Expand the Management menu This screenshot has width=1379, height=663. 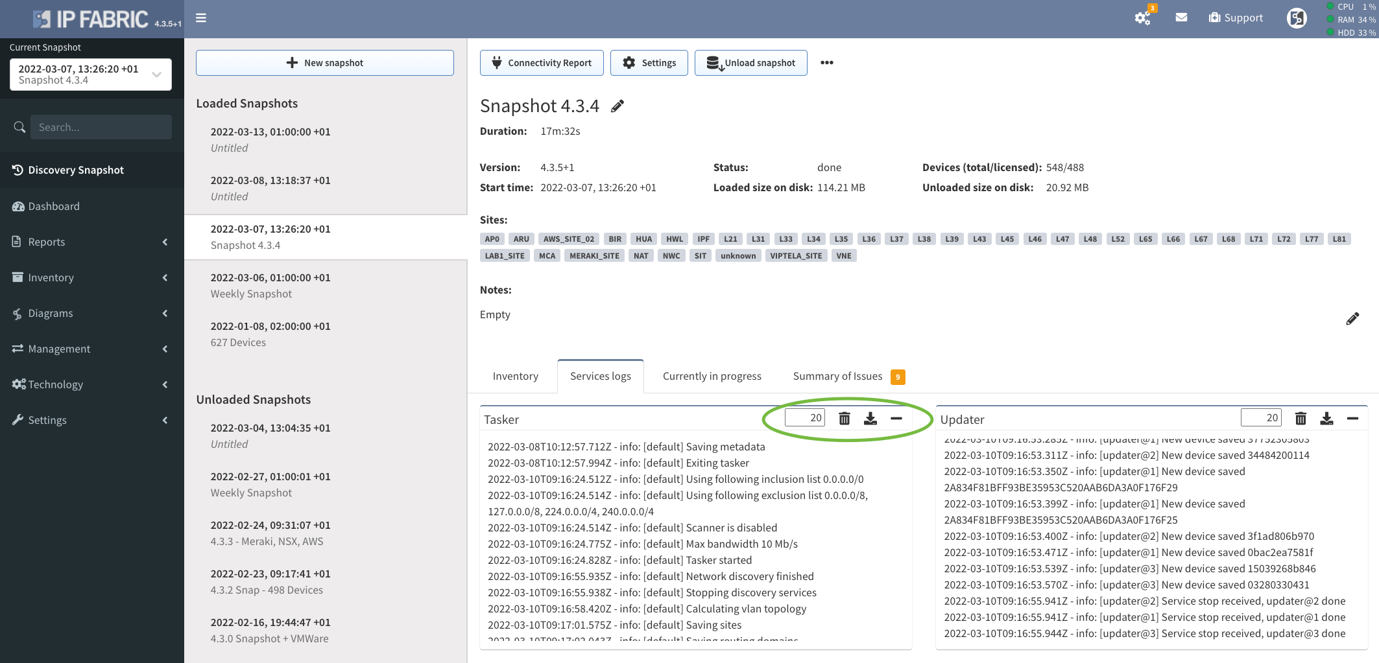click(91, 349)
